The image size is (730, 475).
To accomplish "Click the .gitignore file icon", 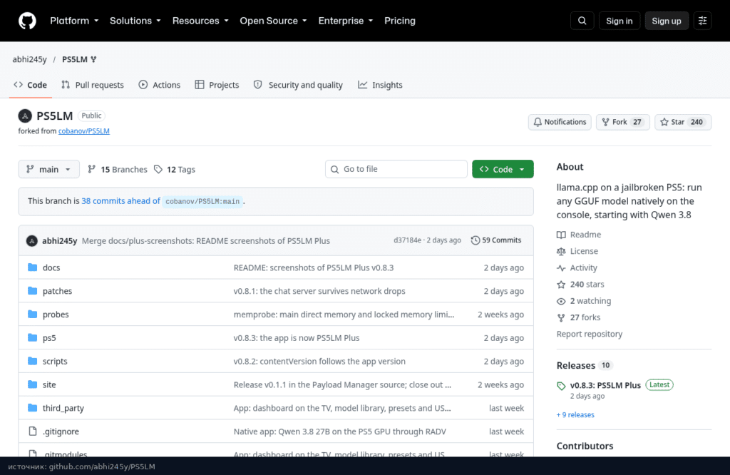I will [x=32, y=431].
